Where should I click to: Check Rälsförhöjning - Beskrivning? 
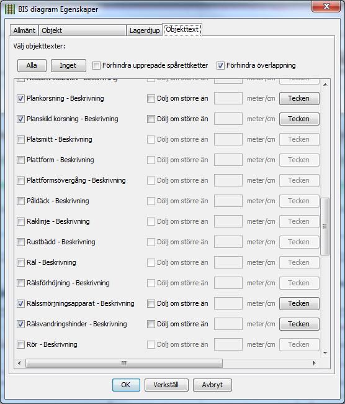pos(20,283)
